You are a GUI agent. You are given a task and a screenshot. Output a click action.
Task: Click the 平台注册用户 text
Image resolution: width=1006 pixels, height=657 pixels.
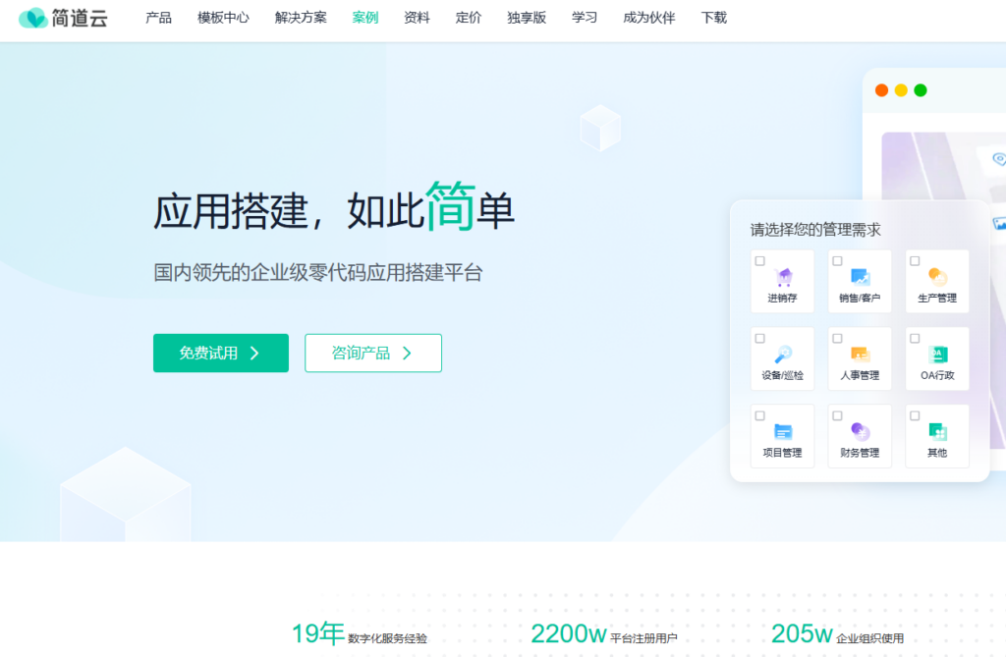643,638
